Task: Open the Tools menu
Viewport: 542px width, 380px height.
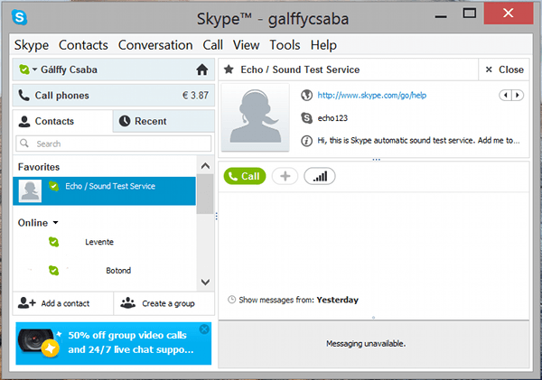Action: tap(285, 45)
